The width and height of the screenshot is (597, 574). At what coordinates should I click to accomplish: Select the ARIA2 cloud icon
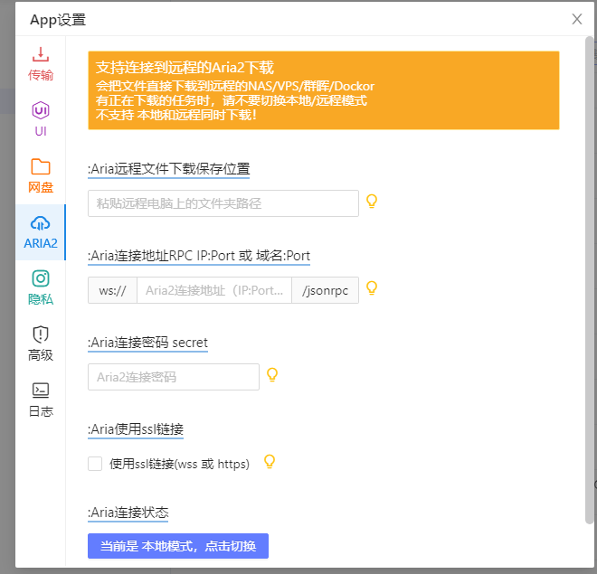41,223
